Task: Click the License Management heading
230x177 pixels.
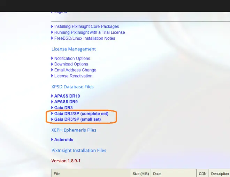Action: (74, 49)
